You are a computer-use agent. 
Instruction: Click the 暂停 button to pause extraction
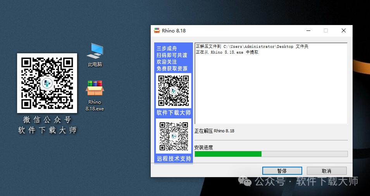pyautogui.click(x=282, y=171)
